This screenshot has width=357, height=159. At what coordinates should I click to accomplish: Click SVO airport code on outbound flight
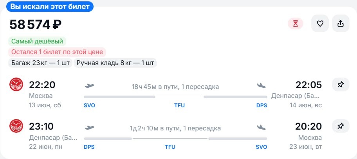coord(90,105)
